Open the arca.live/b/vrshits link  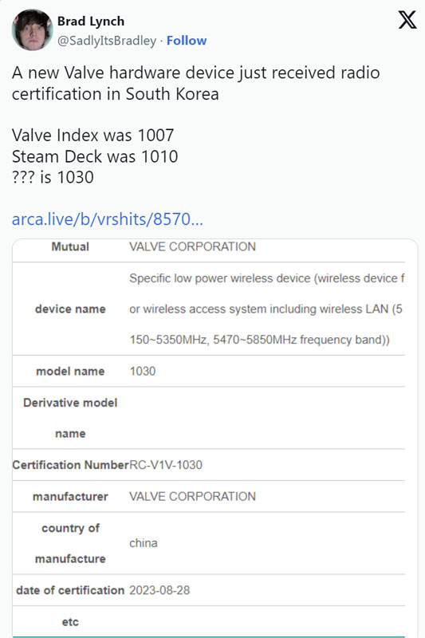coord(108,219)
